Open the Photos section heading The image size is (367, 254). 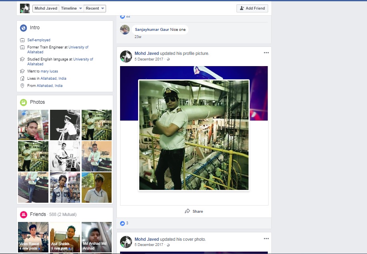click(x=37, y=102)
